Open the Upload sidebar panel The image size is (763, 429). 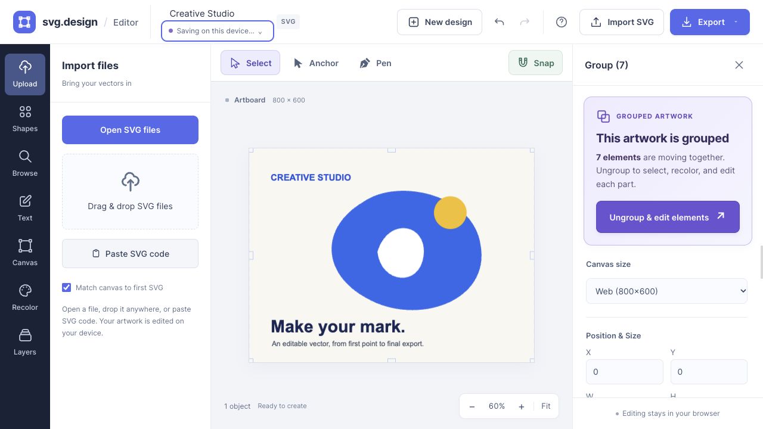coord(25,74)
